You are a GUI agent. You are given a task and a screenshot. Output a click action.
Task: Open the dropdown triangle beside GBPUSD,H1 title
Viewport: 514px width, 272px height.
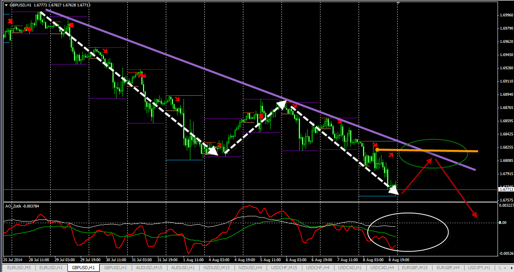coord(6,5)
